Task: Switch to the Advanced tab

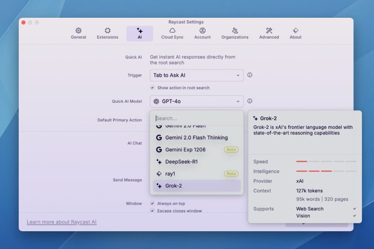Action: (x=269, y=33)
